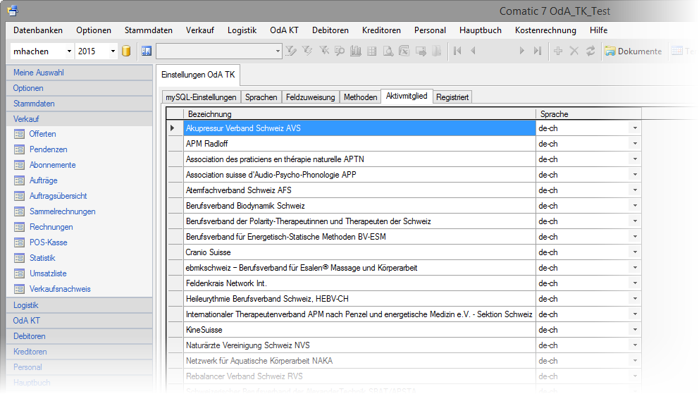The image size is (699, 394).
Task: Click the yellow database cylinder icon
Action: pyautogui.click(x=127, y=51)
